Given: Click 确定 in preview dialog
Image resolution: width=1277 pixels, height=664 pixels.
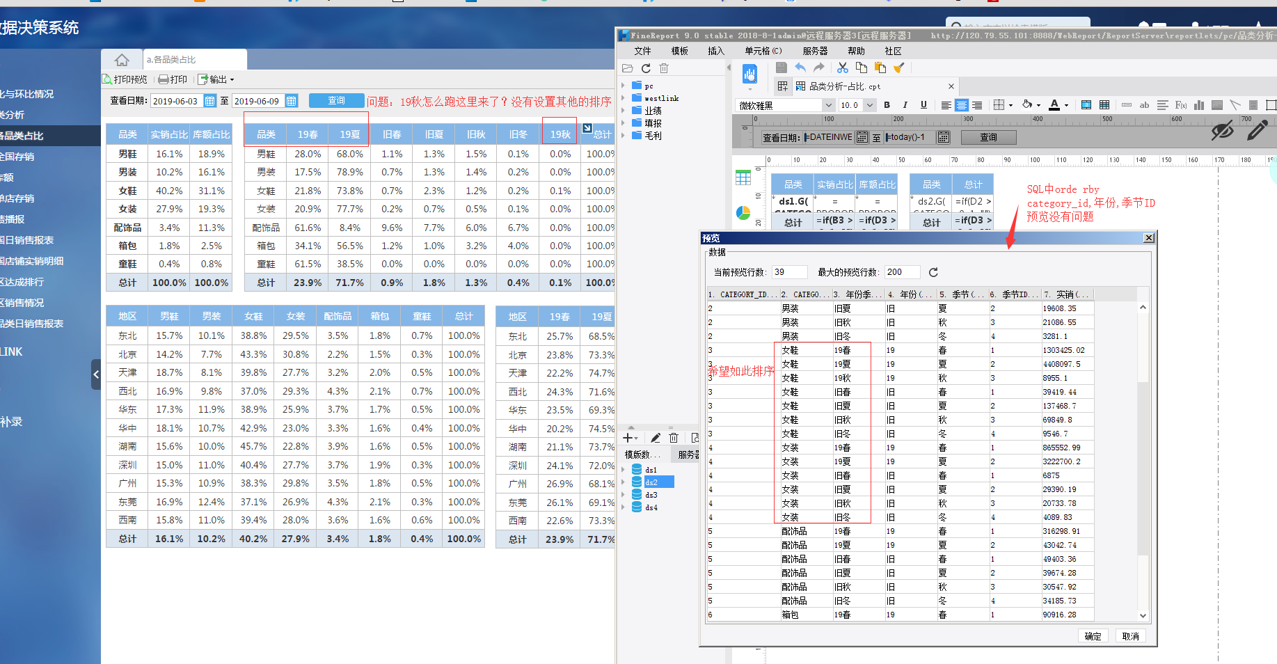Looking at the screenshot, I should 1093,636.
